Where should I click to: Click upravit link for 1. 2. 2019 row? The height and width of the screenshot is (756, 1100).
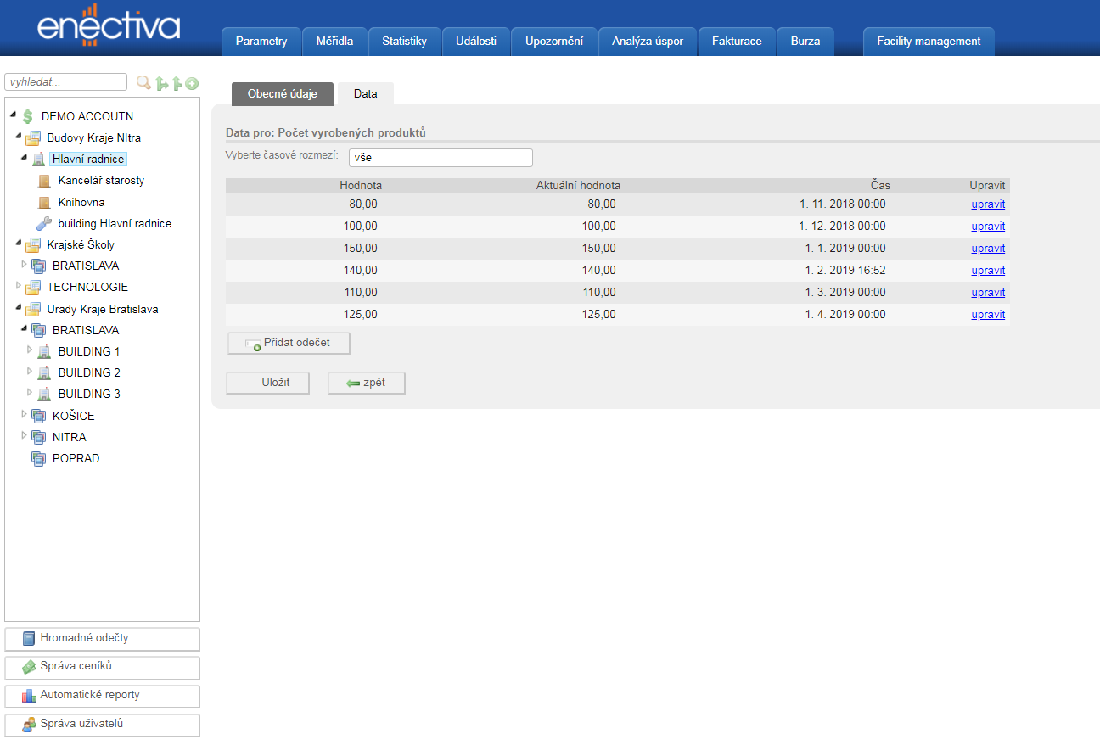point(988,271)
